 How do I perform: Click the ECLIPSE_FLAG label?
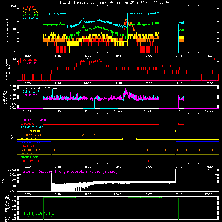(x=30, y=142)
